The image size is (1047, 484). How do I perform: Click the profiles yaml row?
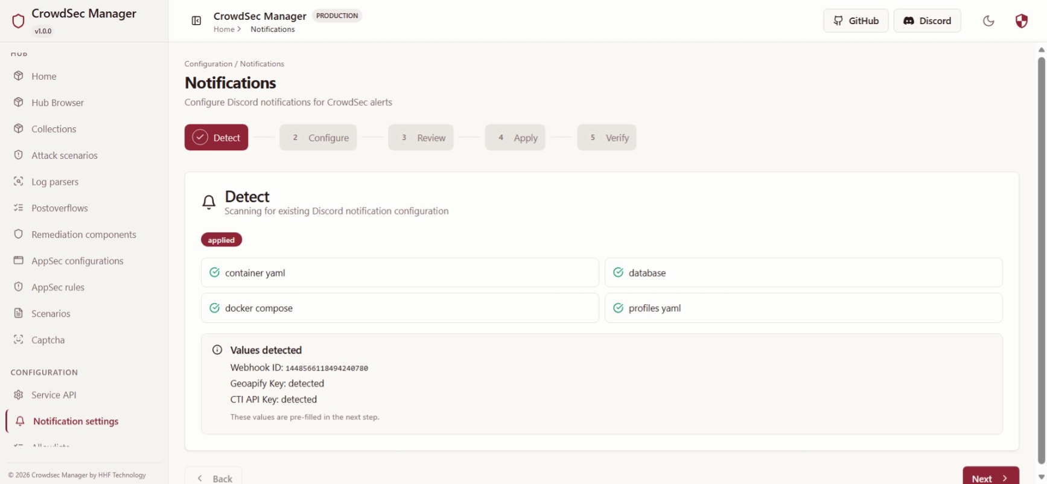[803, 308]
